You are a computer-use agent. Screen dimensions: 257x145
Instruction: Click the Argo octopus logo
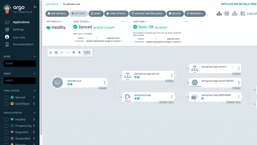pyautogui.click(x=7, y=9)
